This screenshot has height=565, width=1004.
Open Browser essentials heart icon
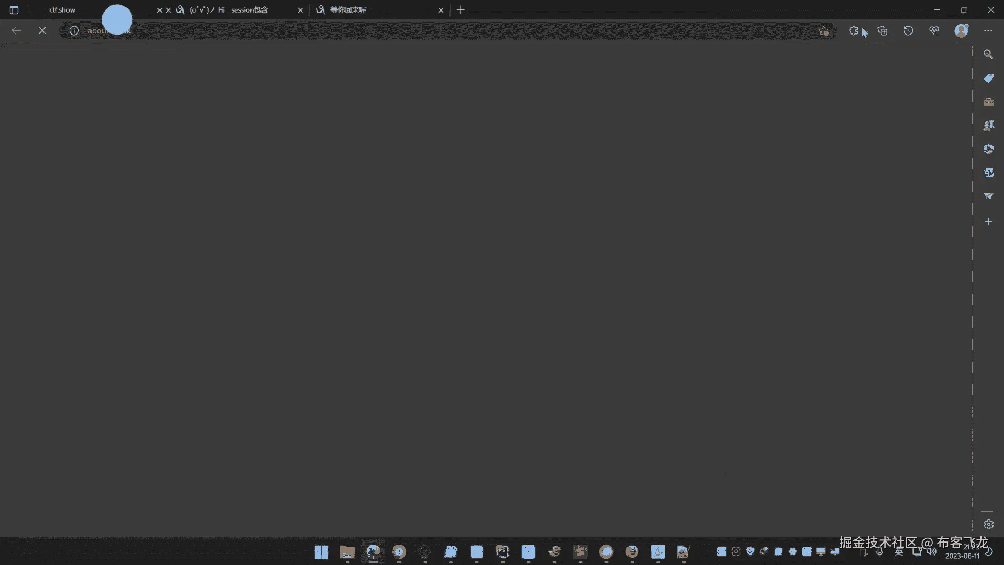pos(934,31)
